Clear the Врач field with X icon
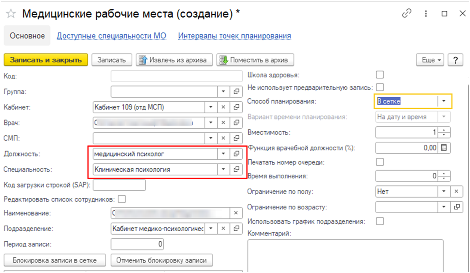Image resolution: width=470 pixels, height=273 pixels. click(x=224, y=123)
